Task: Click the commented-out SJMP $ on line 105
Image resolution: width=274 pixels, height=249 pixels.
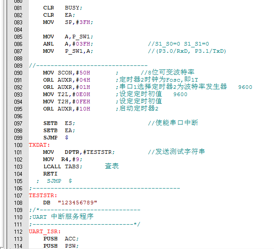Action: pos(59,181)
